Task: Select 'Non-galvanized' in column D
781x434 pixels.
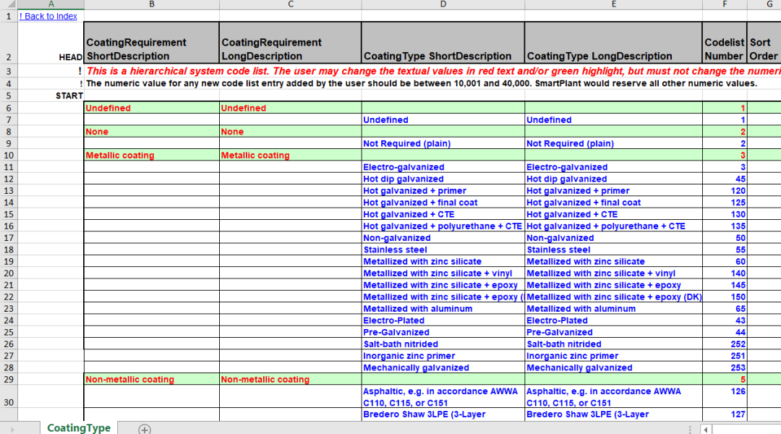Action: (x=443, y=238)
